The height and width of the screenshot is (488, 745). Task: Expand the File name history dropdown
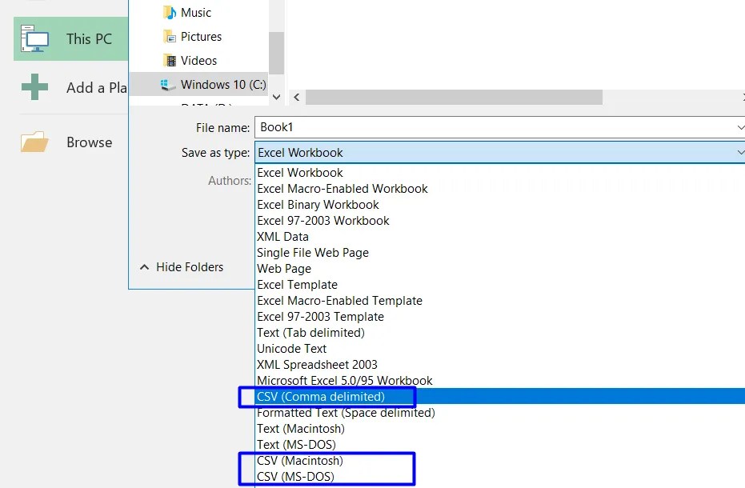[x=738, y=128]
